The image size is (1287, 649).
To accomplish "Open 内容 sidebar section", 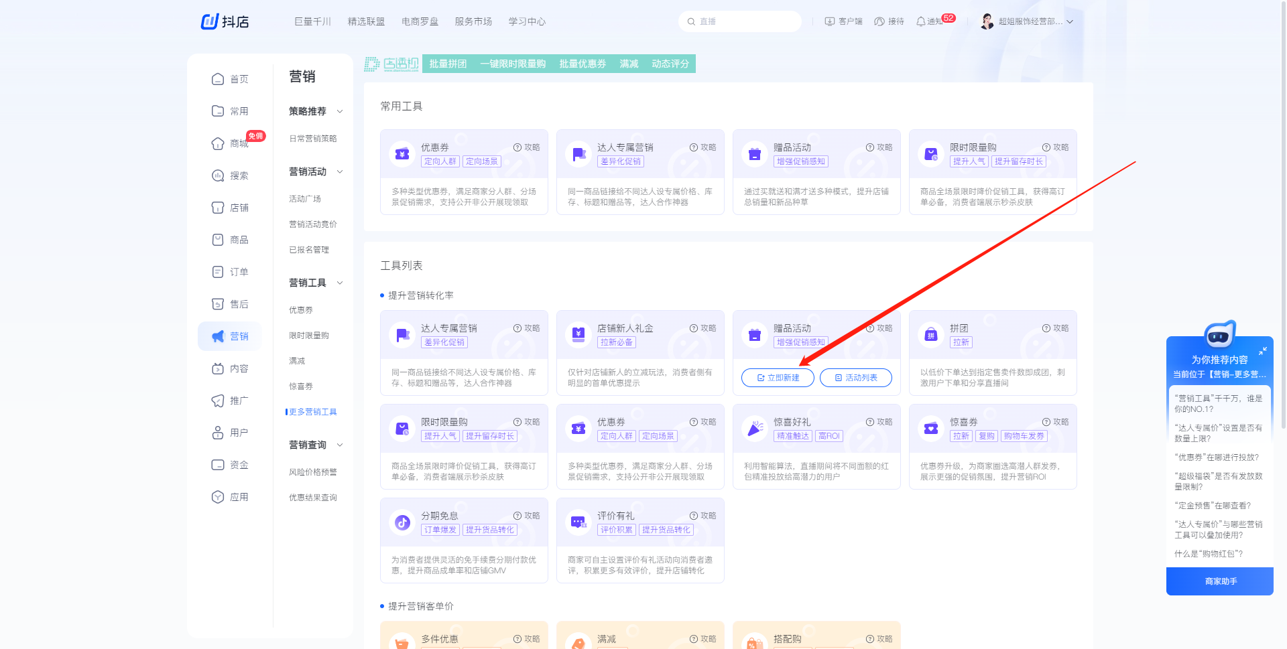I will pyautogui.click(x=230, y=368).
